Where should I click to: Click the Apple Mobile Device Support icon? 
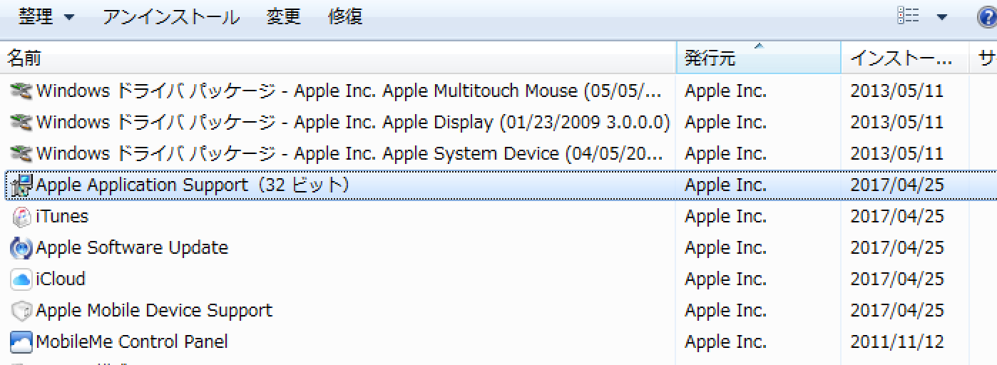coord(21,311)
